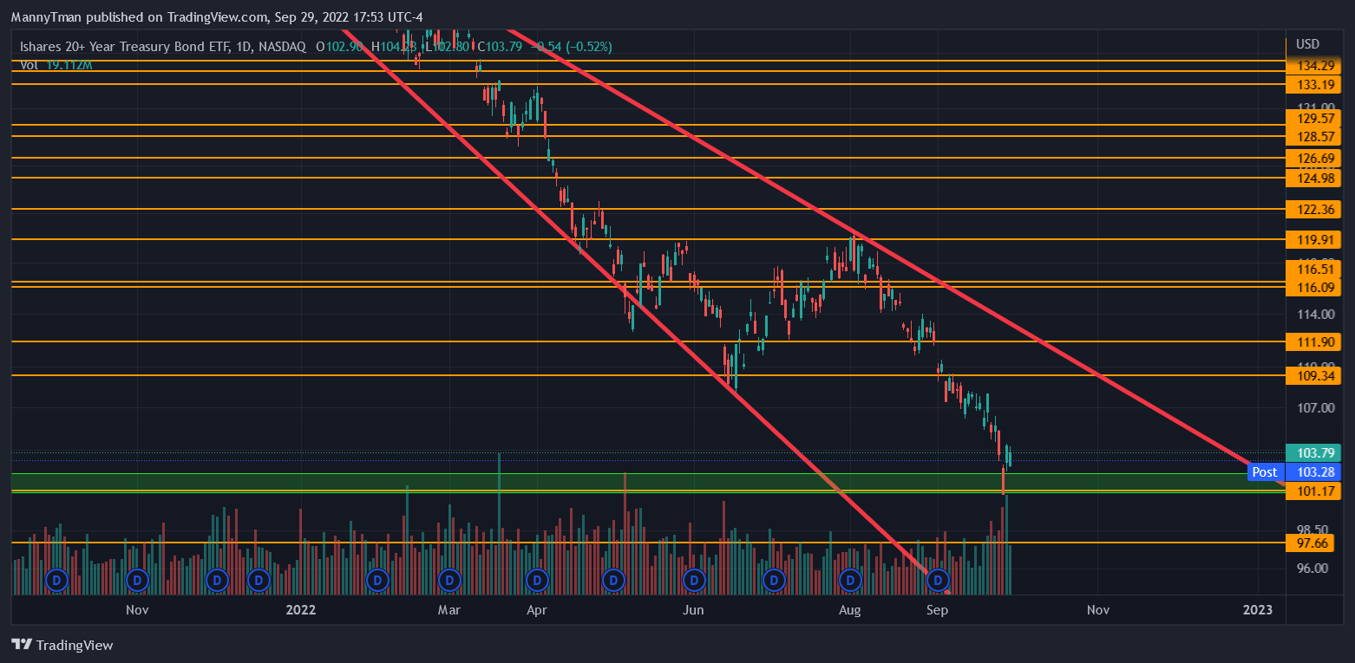Click the 122.36 price level label
1355x663 pixels.
(x=1313, y=210)
